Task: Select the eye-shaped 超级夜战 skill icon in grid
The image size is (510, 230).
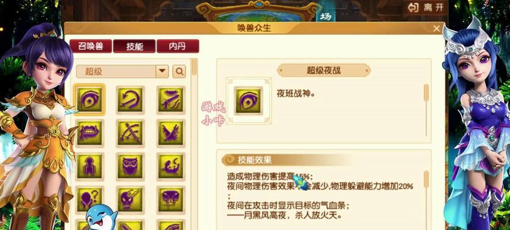Action: (90, 99)
